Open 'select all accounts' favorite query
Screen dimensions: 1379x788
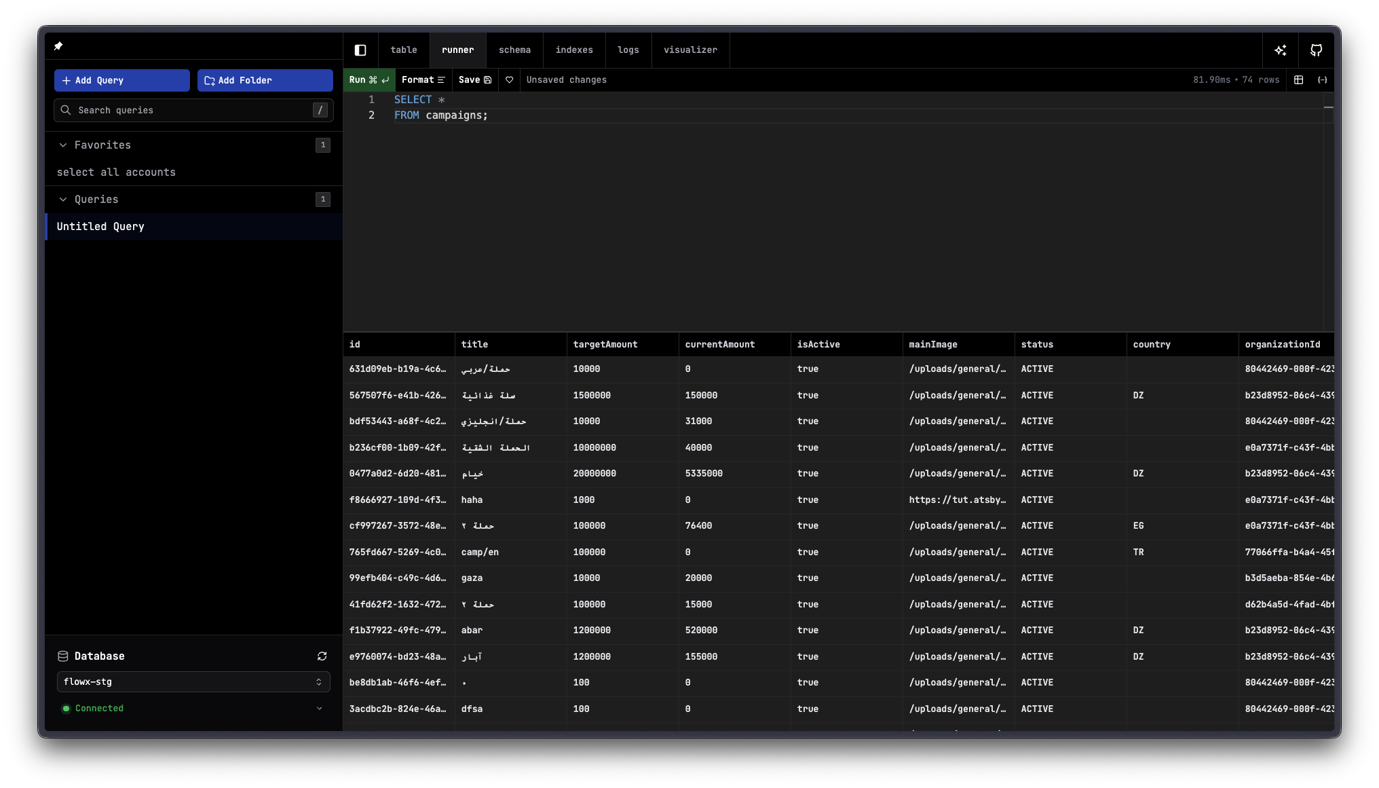coord(116,172)
